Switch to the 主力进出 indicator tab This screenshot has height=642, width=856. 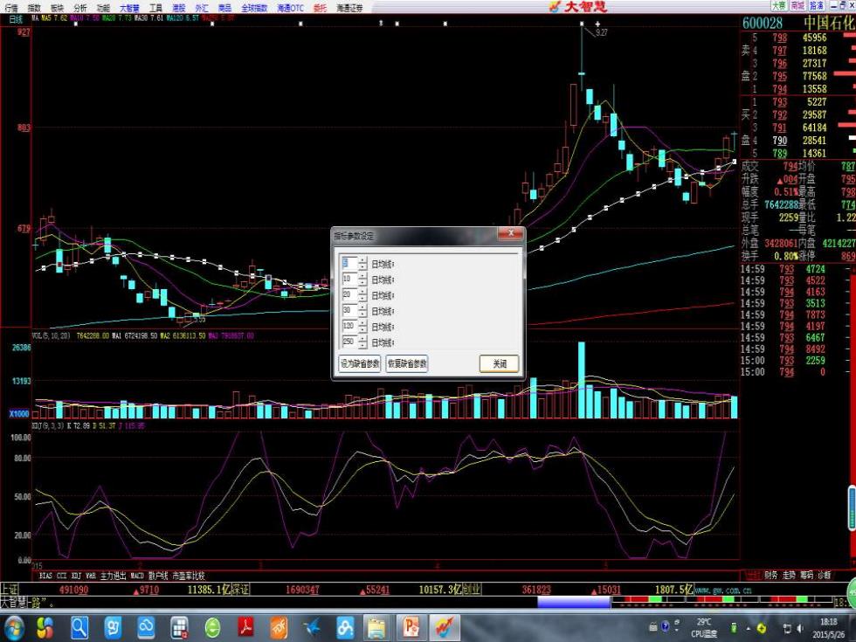pos(113,576)
